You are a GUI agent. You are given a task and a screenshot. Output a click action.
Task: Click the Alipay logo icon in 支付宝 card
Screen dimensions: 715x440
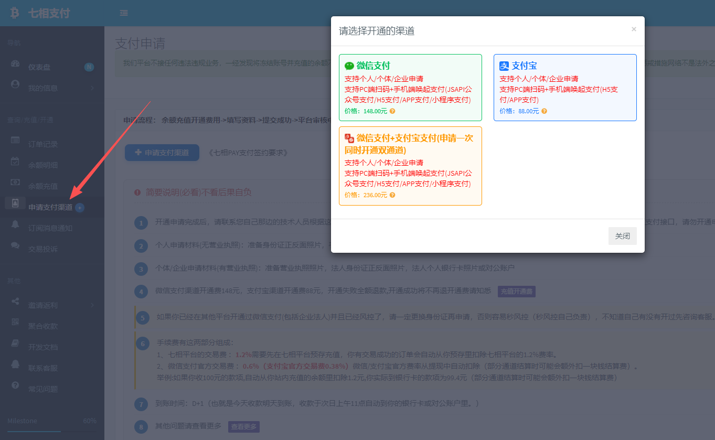pyautogui.click(x=504, y=66)
